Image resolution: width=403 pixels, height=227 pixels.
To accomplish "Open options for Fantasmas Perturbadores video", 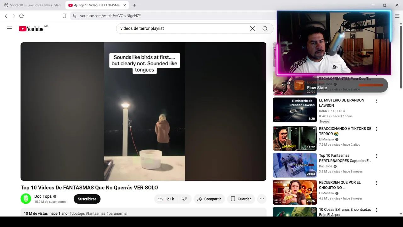I will (x=376, y=156).
